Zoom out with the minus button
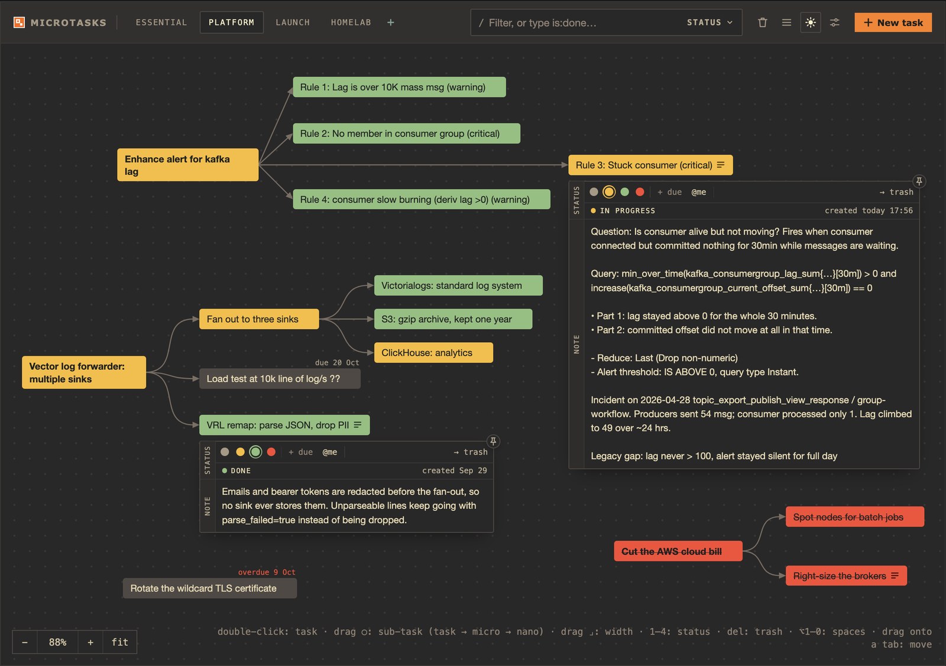The image size is (946, 666). coord(25,642)
